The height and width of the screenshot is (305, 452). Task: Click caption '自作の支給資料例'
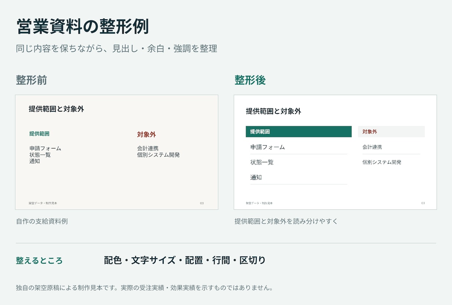[42, 221]
